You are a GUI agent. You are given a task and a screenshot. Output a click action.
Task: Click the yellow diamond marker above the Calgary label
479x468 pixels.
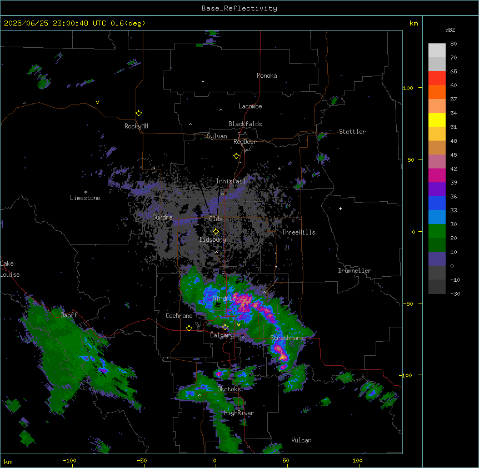click(x=225, y=327)
